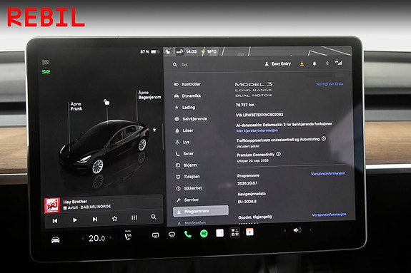Open the Easy Entry driver profile

(x=278, y=63)
